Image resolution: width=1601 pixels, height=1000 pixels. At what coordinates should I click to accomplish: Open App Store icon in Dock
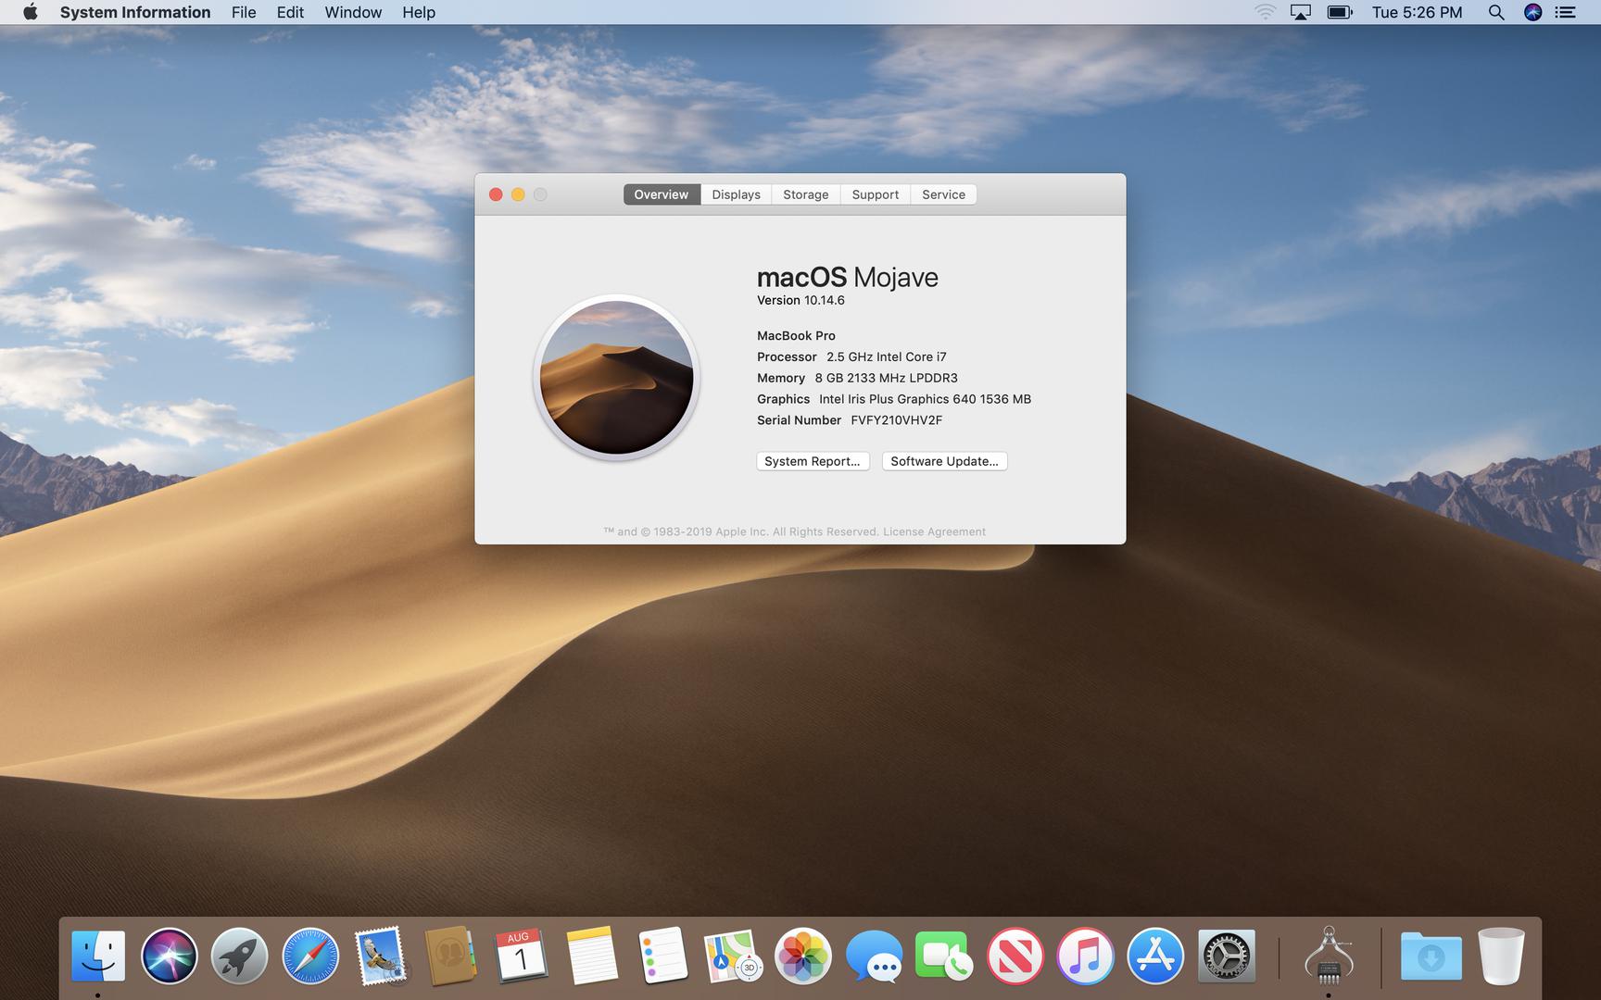pyautogui.click(x=1155, y=956)
